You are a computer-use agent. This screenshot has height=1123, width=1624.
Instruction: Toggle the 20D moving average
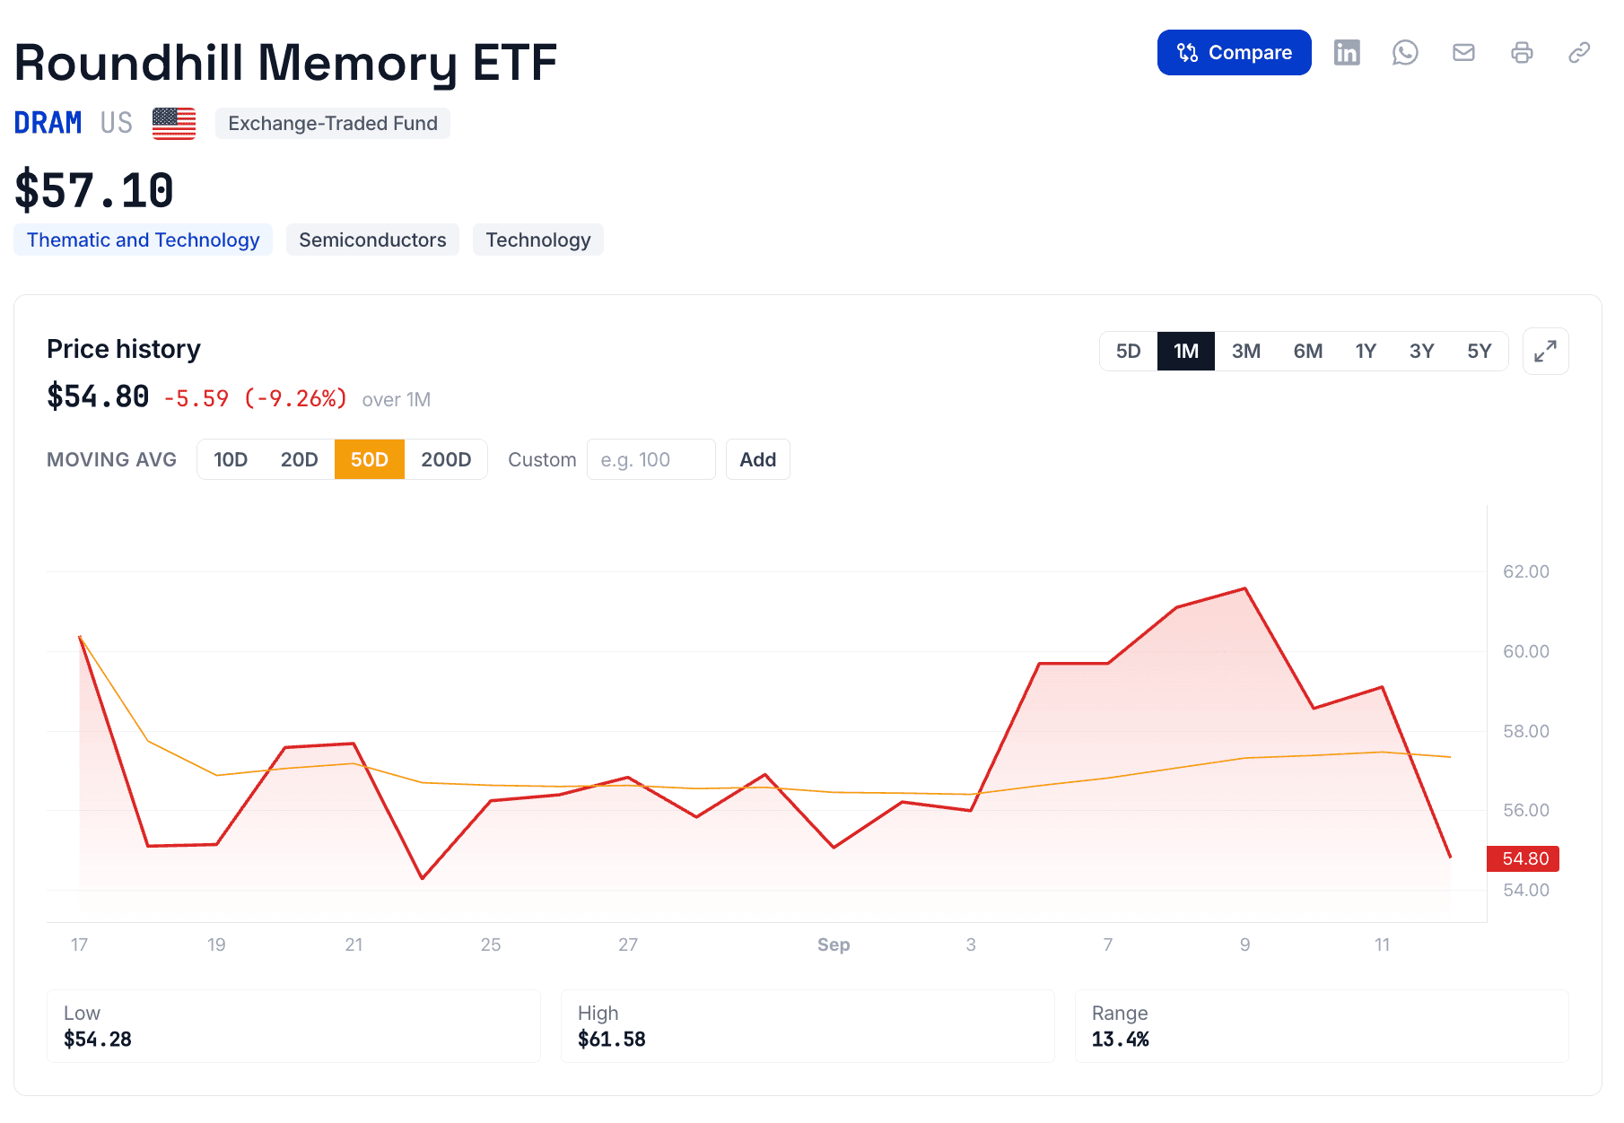click(300, 459)
